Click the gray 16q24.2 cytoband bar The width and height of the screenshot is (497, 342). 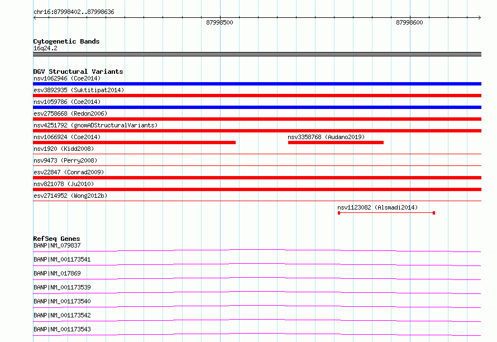point(257,54)
